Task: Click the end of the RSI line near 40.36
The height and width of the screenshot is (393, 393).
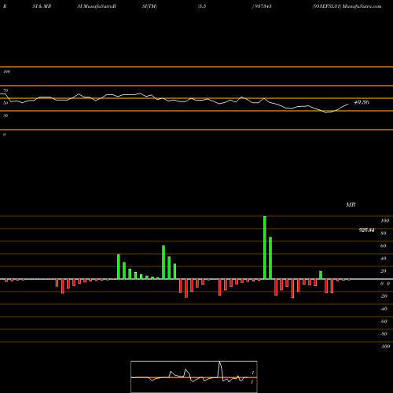Action: [348, 105]
